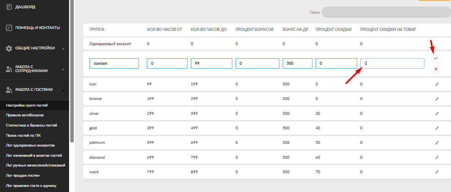Open Общие настройки menu item
The width and height of the screenshot is (451, 192).
tap(34, 48)
